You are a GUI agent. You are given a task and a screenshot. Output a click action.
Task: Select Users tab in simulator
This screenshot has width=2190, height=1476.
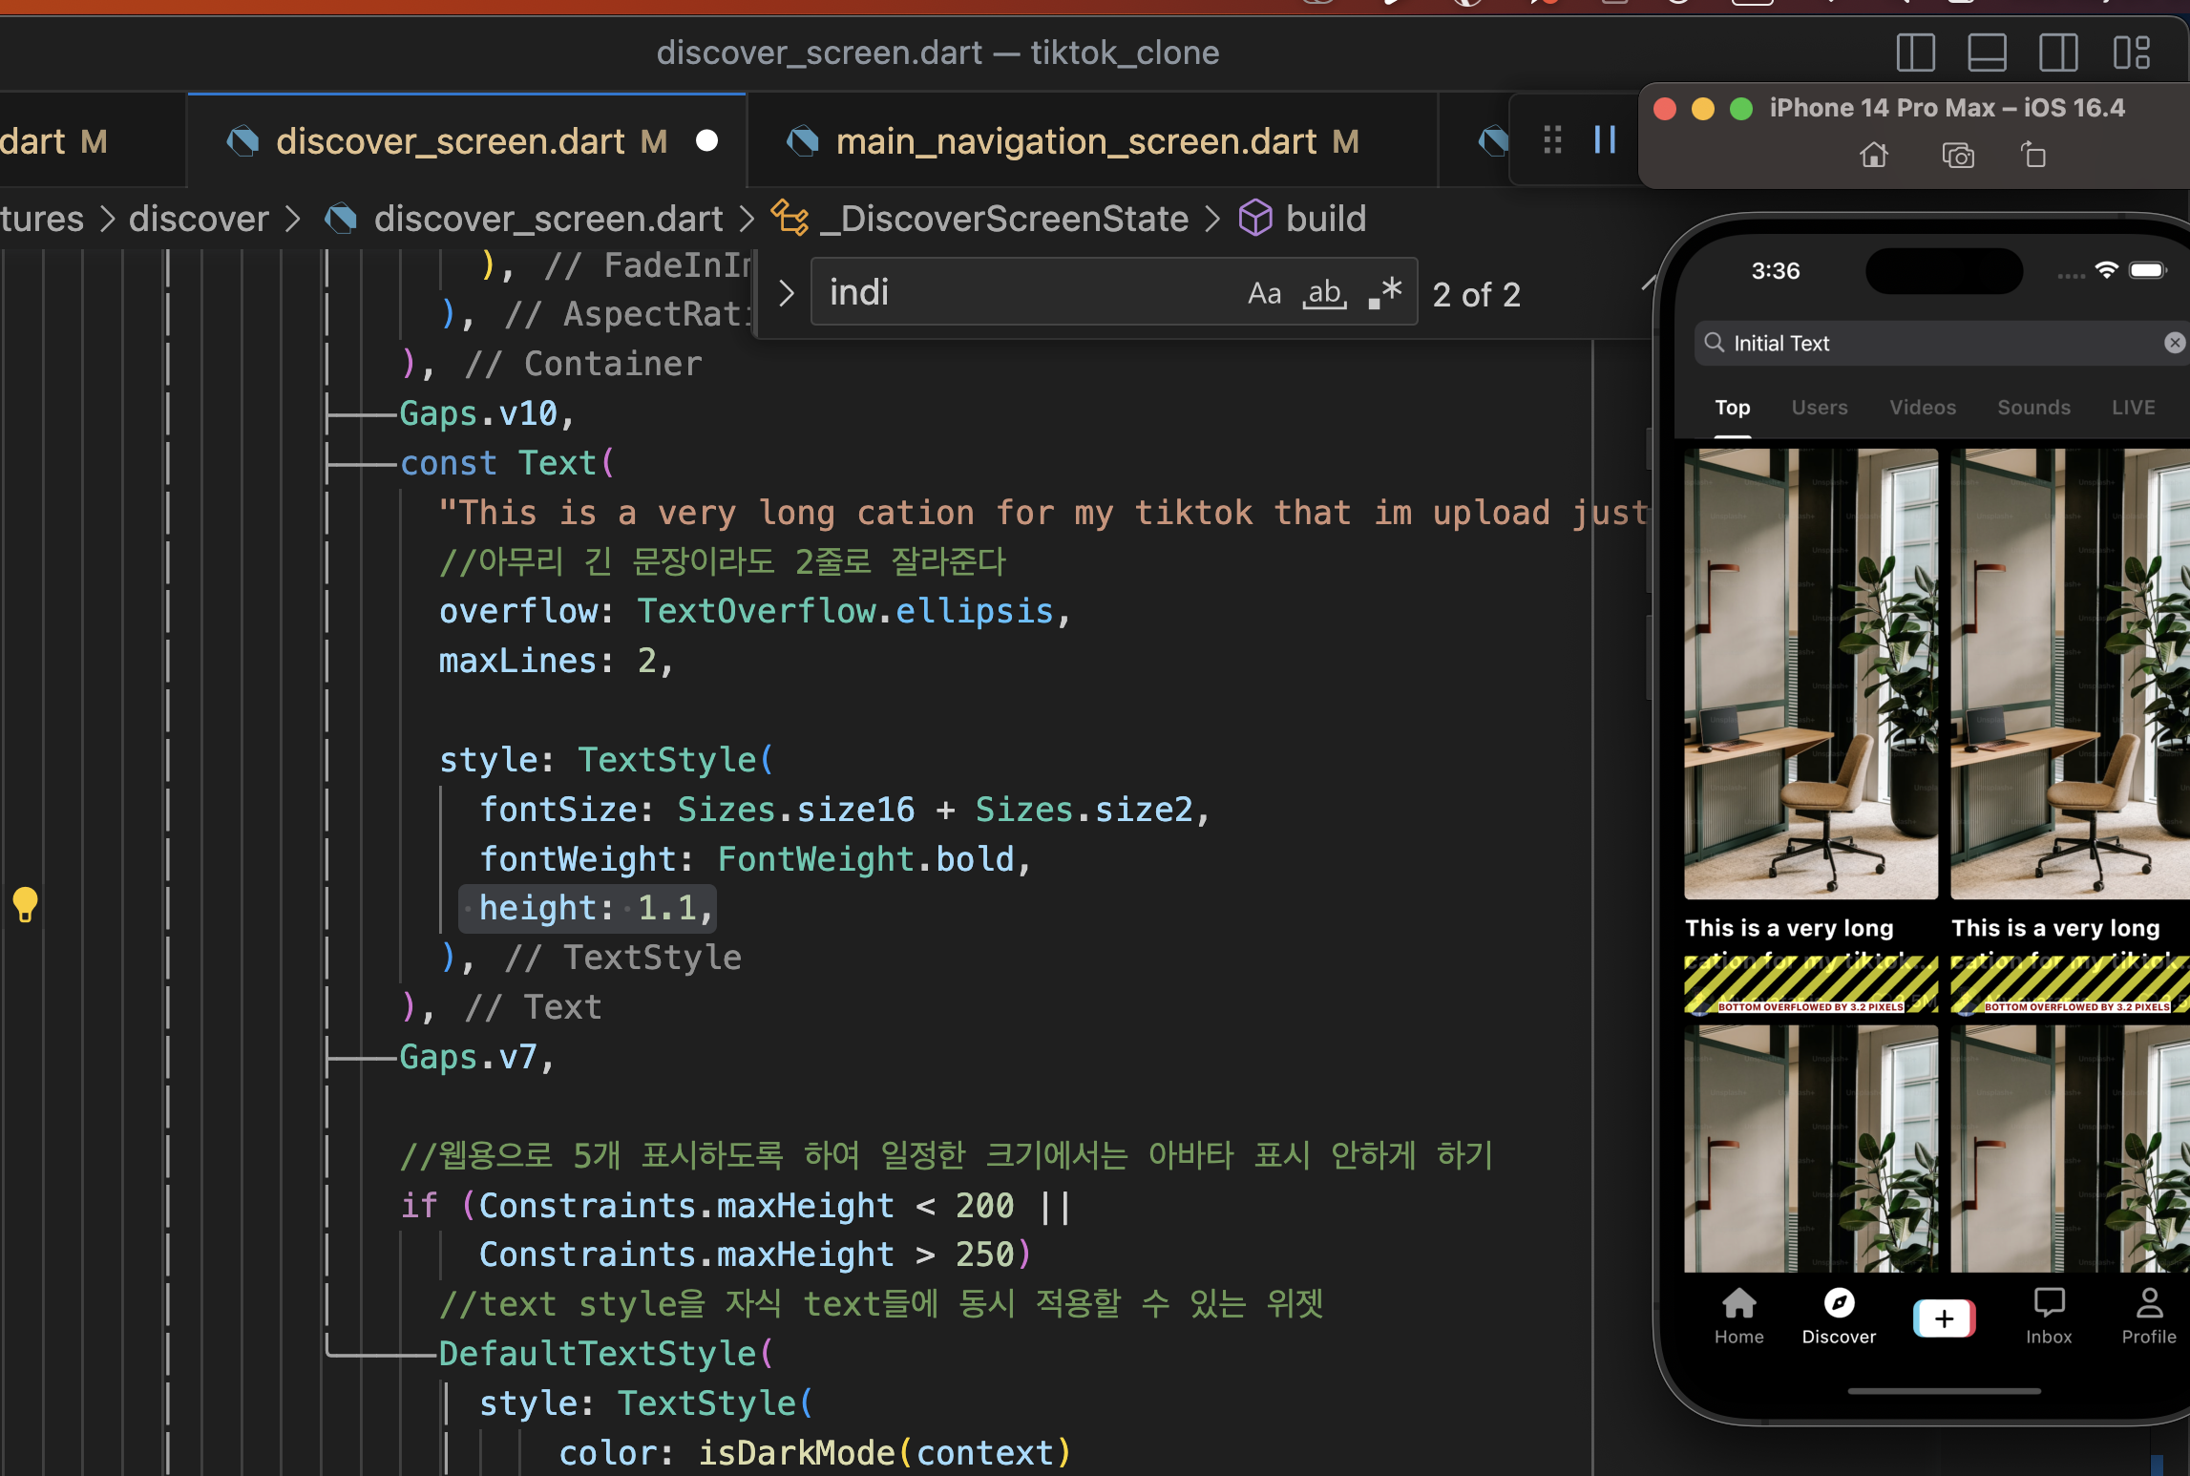1820,408
